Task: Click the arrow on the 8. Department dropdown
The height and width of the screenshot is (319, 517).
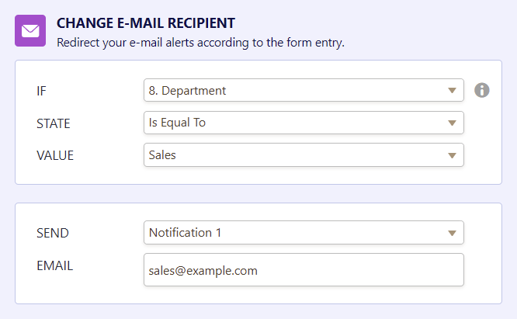Action: tap(453, 91)
